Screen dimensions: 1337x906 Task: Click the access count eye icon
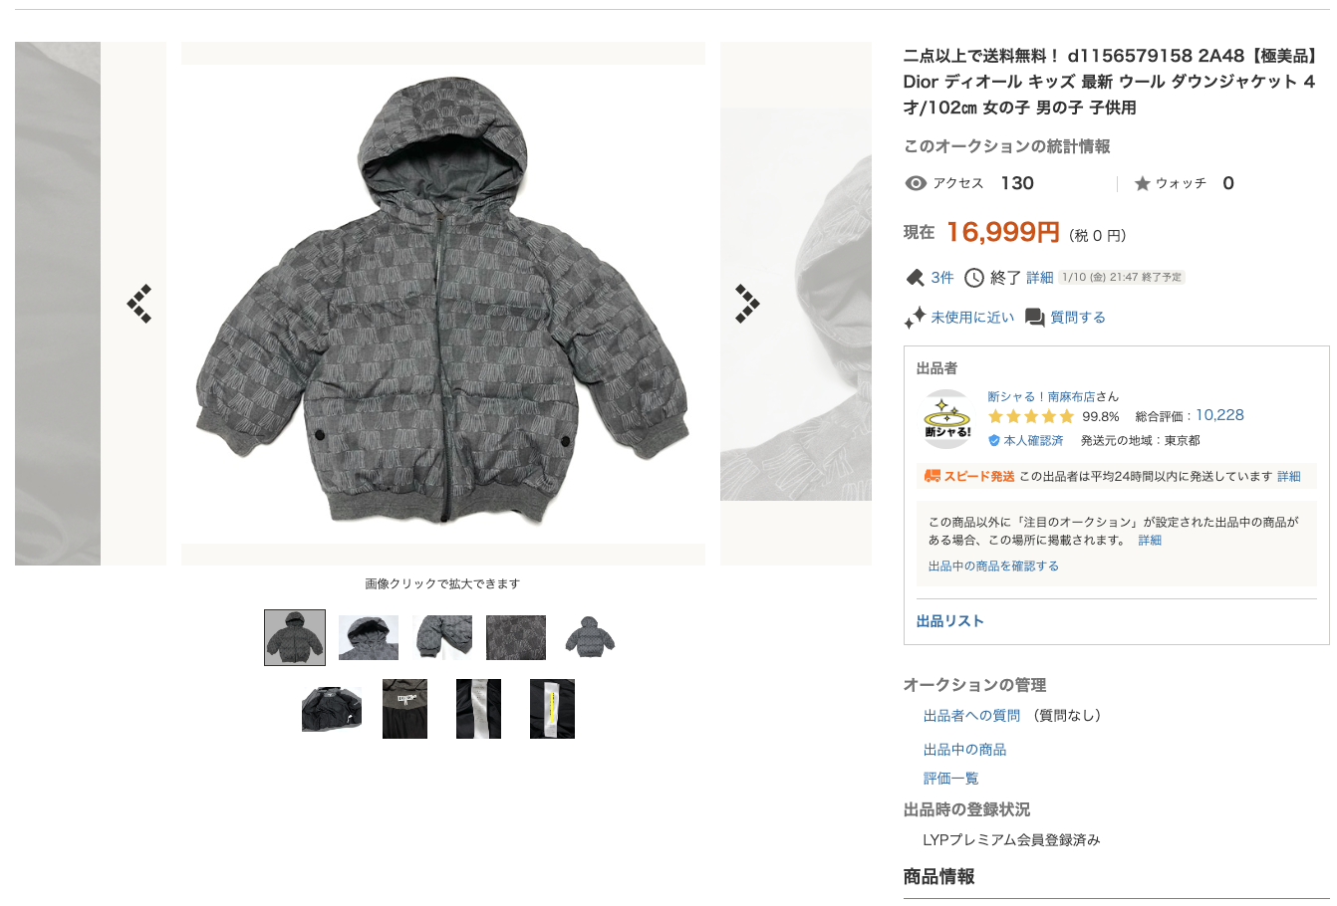click(916, 183)
